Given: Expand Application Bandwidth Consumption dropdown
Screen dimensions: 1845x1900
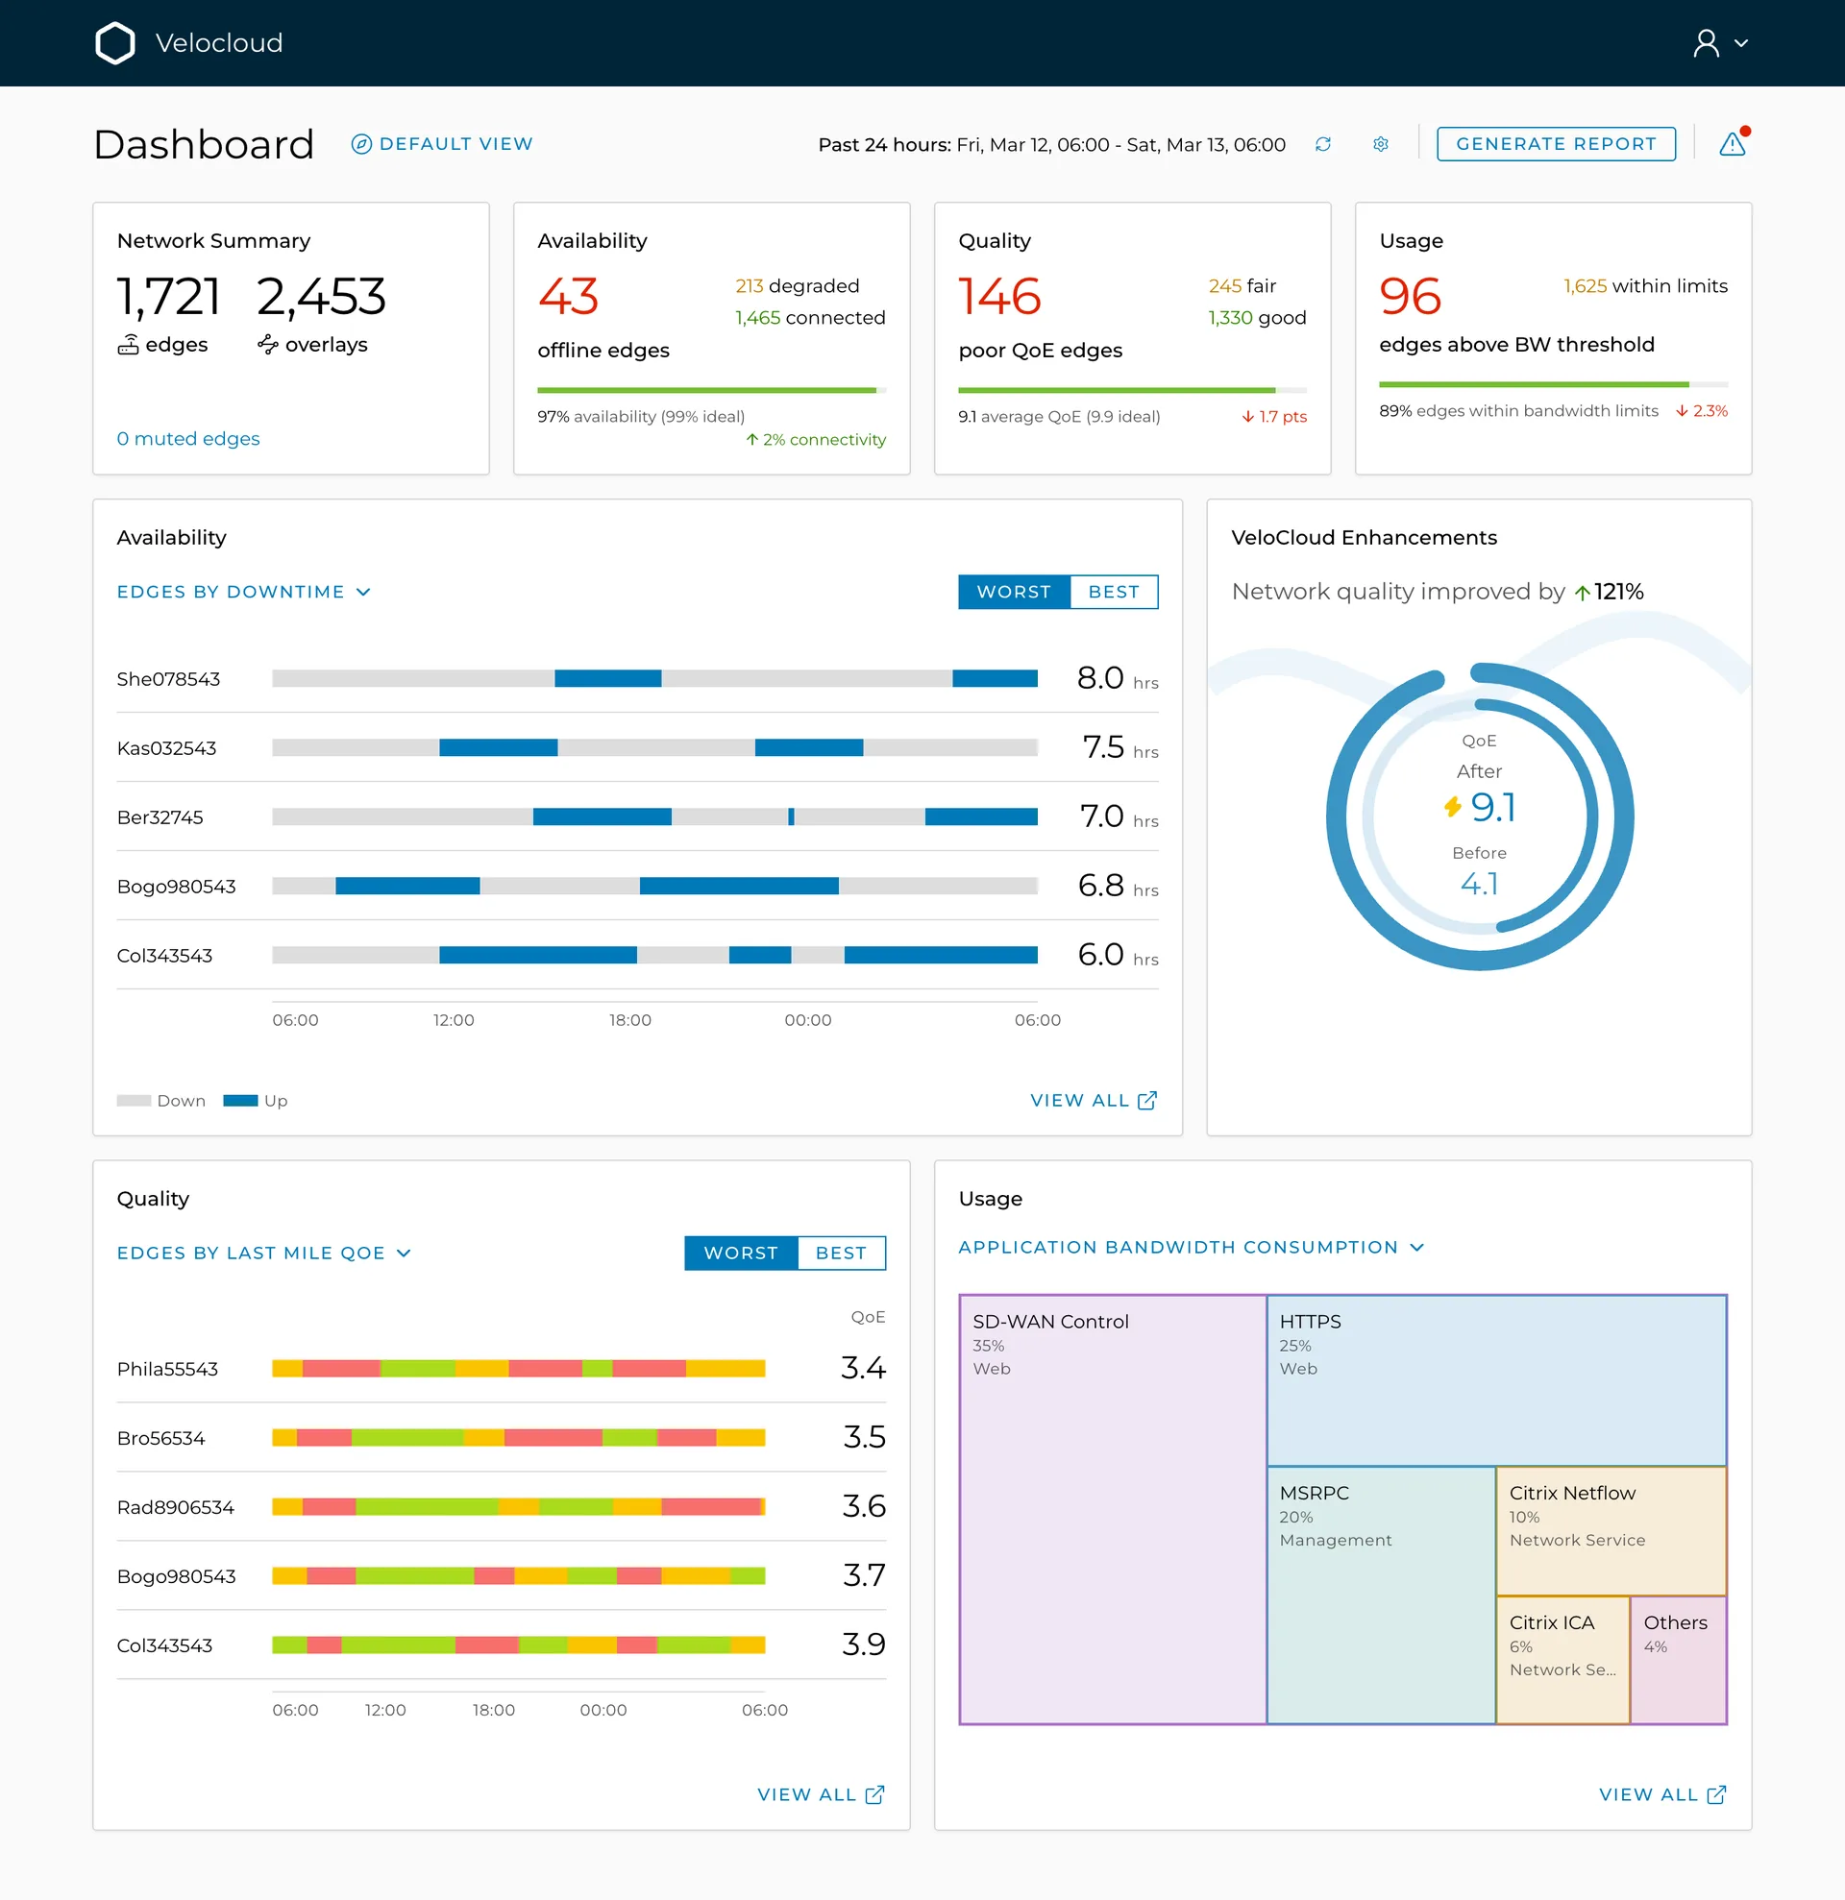Looking at the screenshot, I should click(1192, 1247).
